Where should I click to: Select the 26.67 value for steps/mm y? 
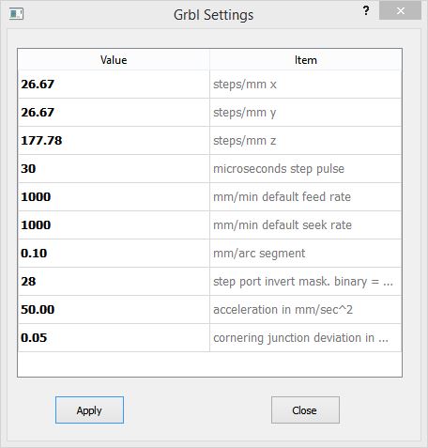114,113
